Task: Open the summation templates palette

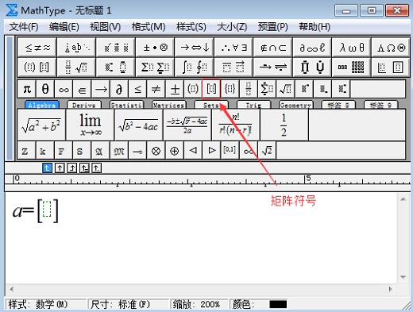Action: [x=155, y=67]
